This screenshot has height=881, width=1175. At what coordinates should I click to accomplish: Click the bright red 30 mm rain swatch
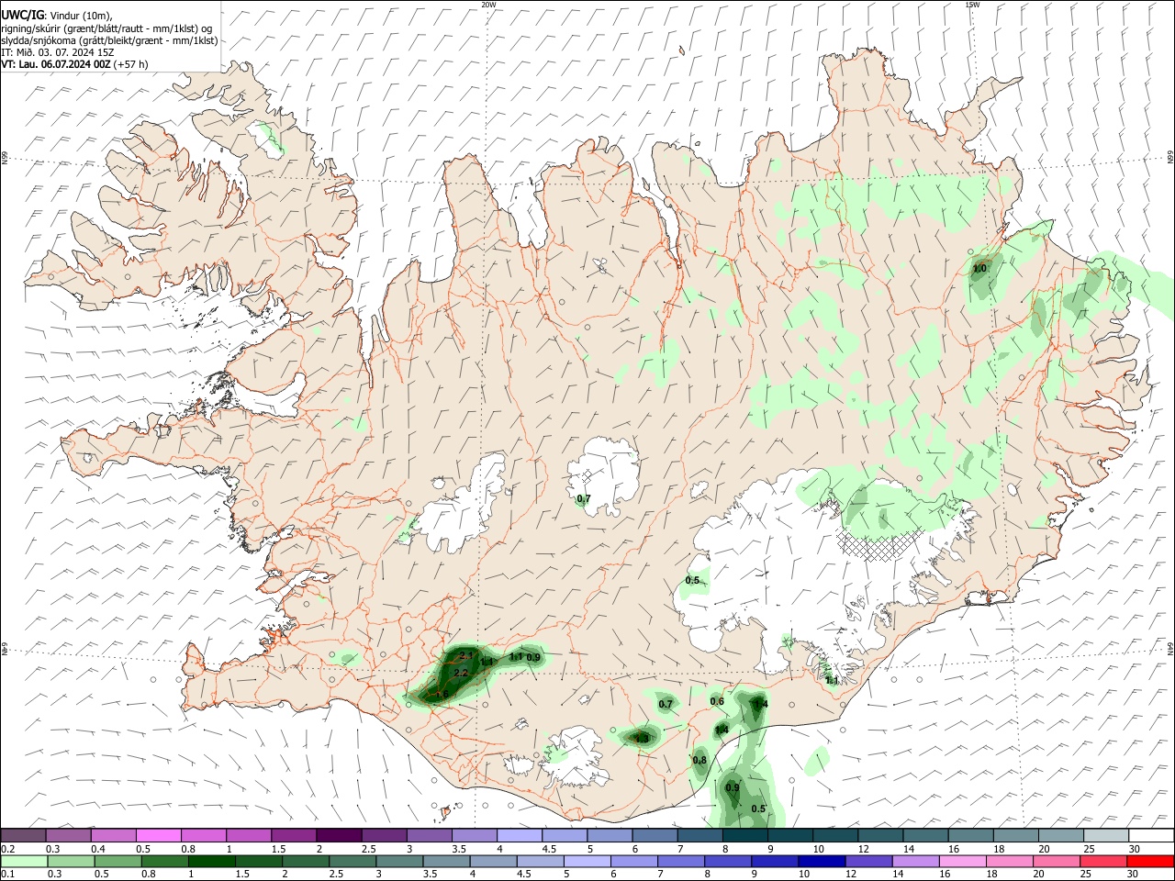tap(1150, 862)
